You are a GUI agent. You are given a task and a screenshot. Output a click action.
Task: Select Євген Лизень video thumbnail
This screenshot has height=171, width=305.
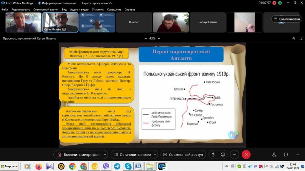click(x=60, y=22)
